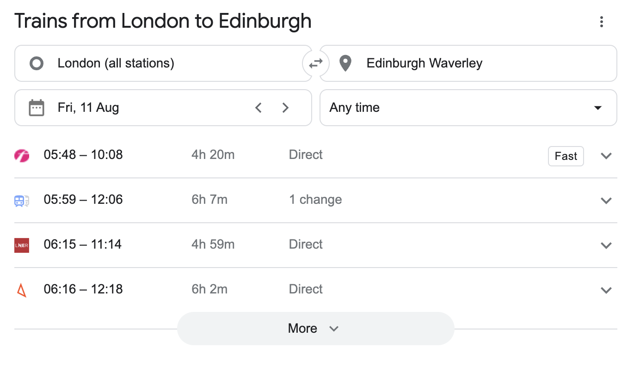This screenshot has width=640, height=366.
Task: Expand the 05:48 – 10:08 train details
Action: pos(606,156)
